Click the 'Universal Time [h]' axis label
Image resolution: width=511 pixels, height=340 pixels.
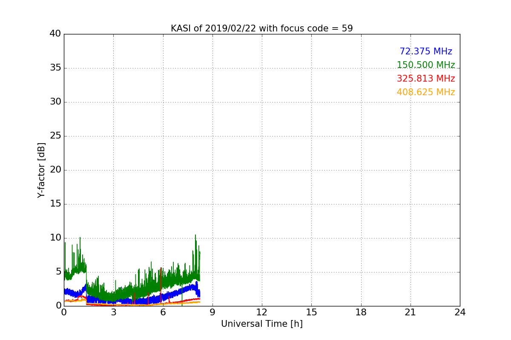pyautogui.click(x=261, y=324)
